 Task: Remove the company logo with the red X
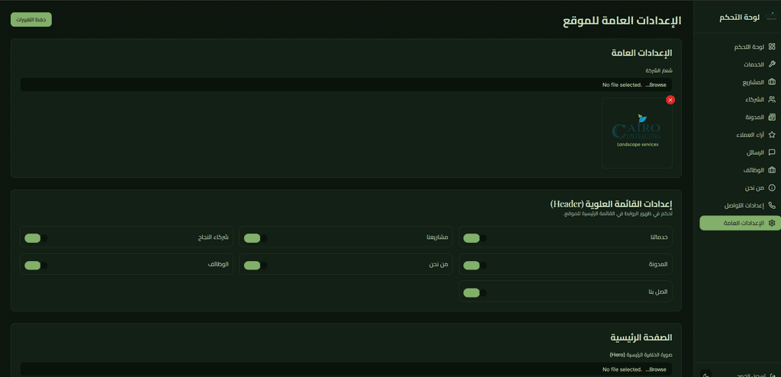tap(670, 100)
